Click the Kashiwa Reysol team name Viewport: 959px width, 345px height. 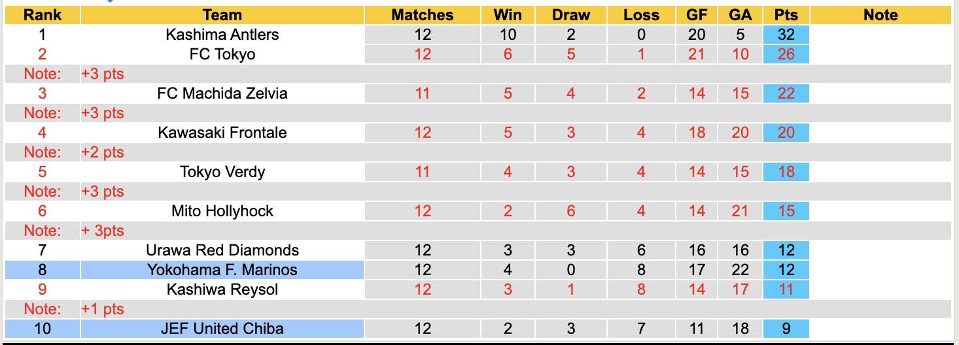tap(222, 289)
